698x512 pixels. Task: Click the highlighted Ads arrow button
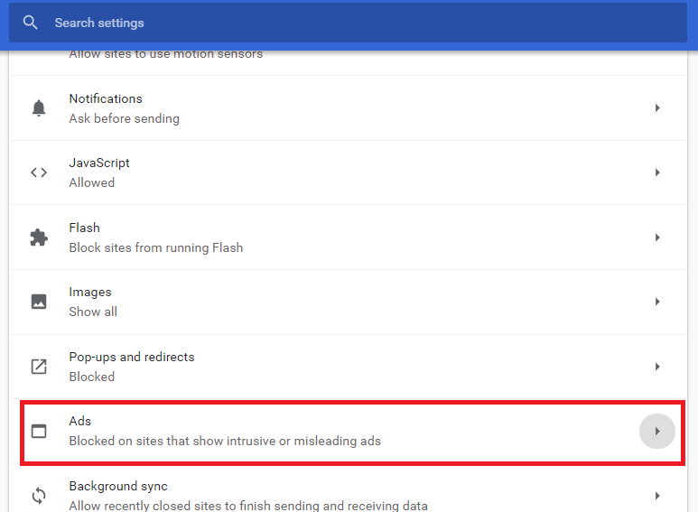point(657,432)
